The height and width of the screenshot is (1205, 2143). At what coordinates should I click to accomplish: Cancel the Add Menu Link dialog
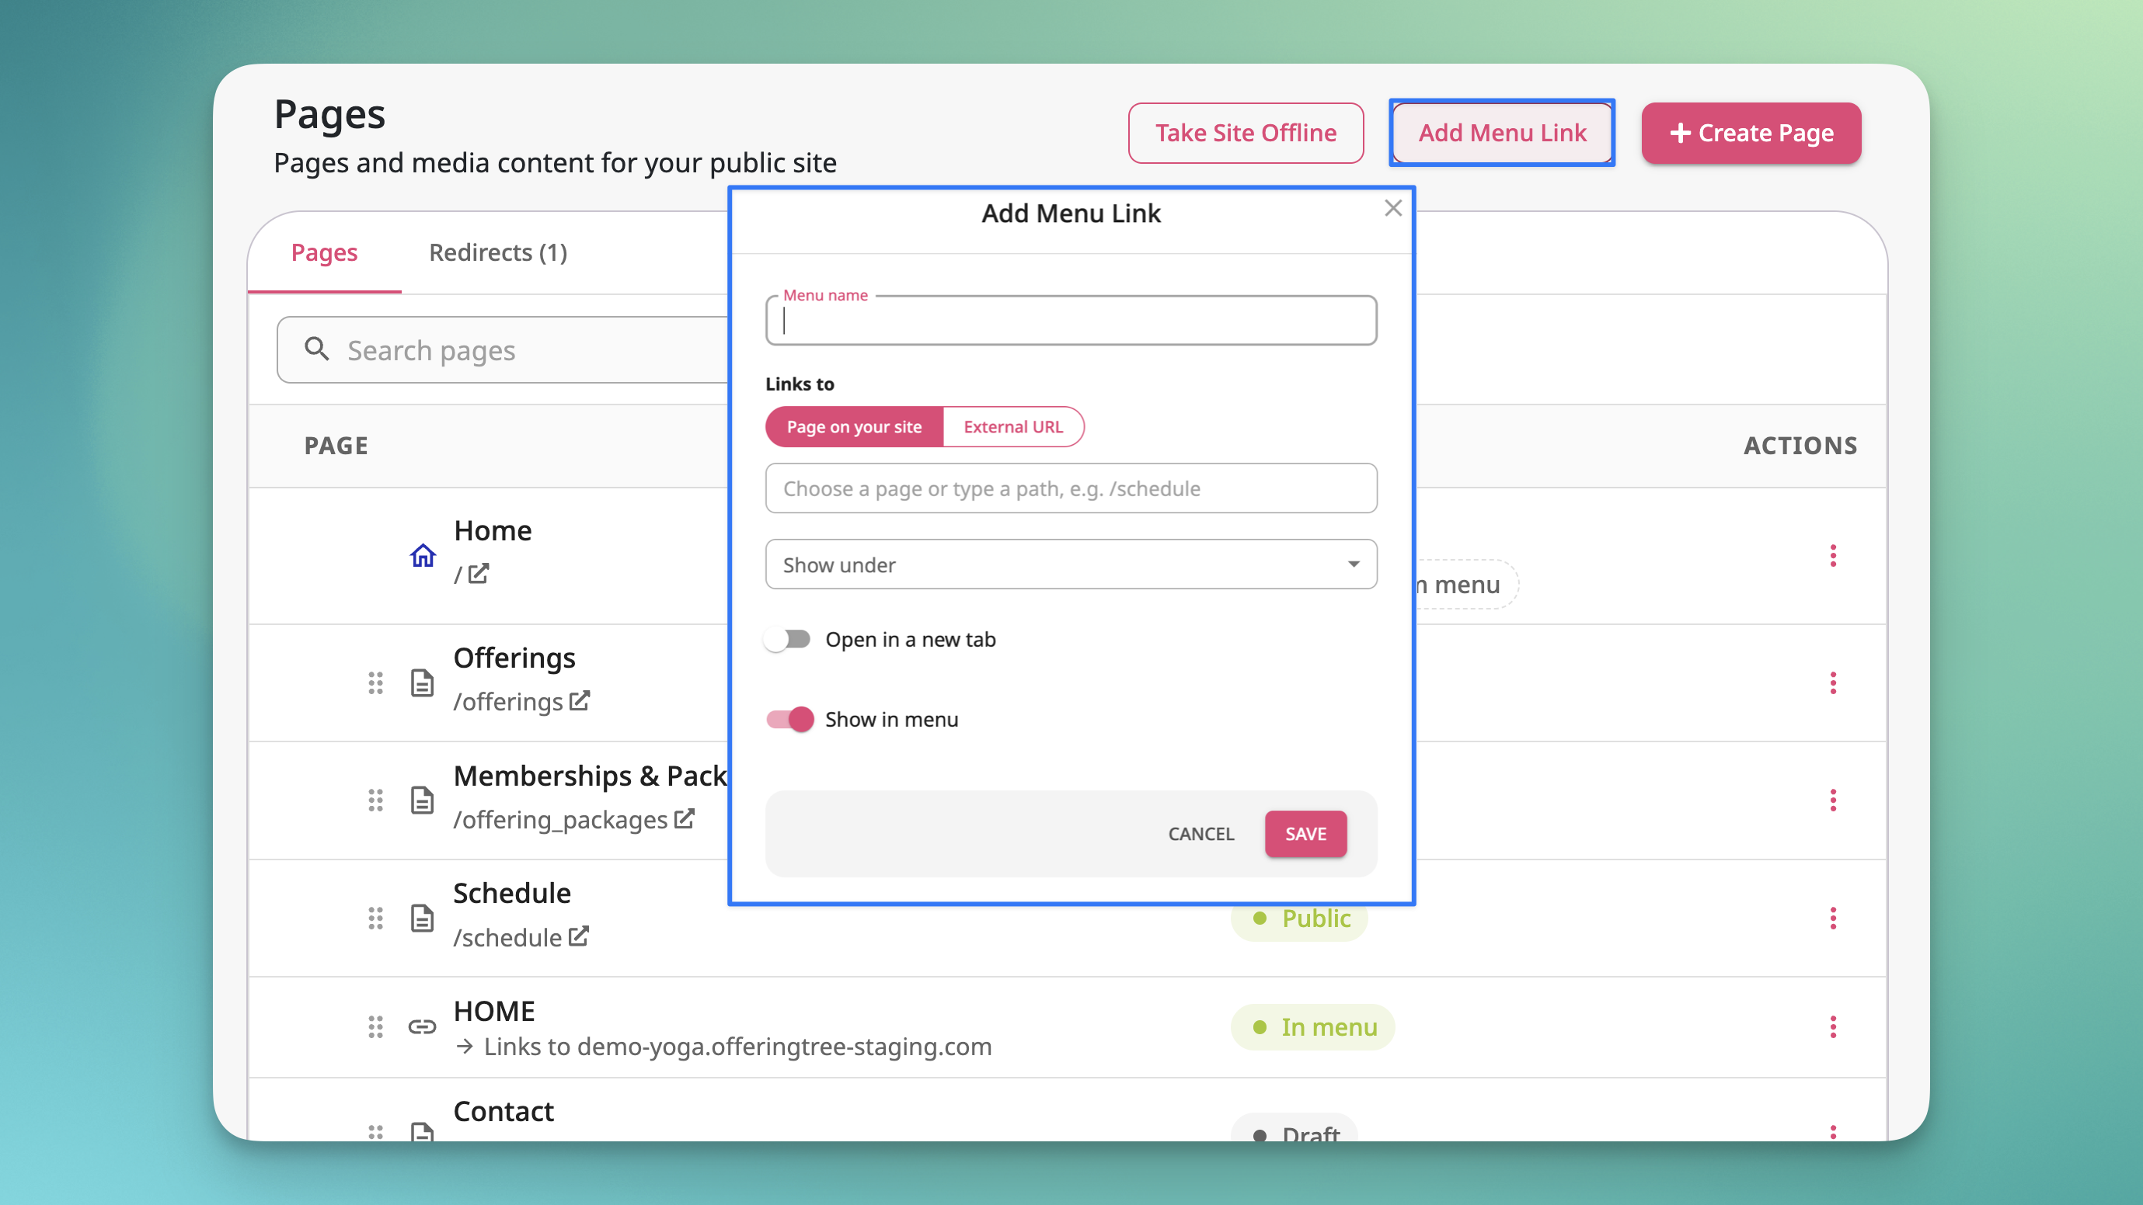pos(1200,834)
